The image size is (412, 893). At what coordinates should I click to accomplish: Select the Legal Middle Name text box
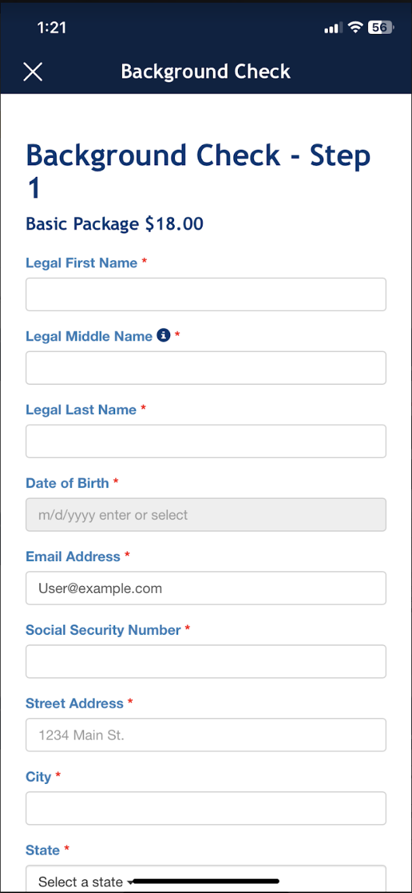pos(205,368)
